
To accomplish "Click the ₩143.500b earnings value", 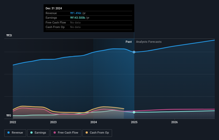I will (78, 18).
